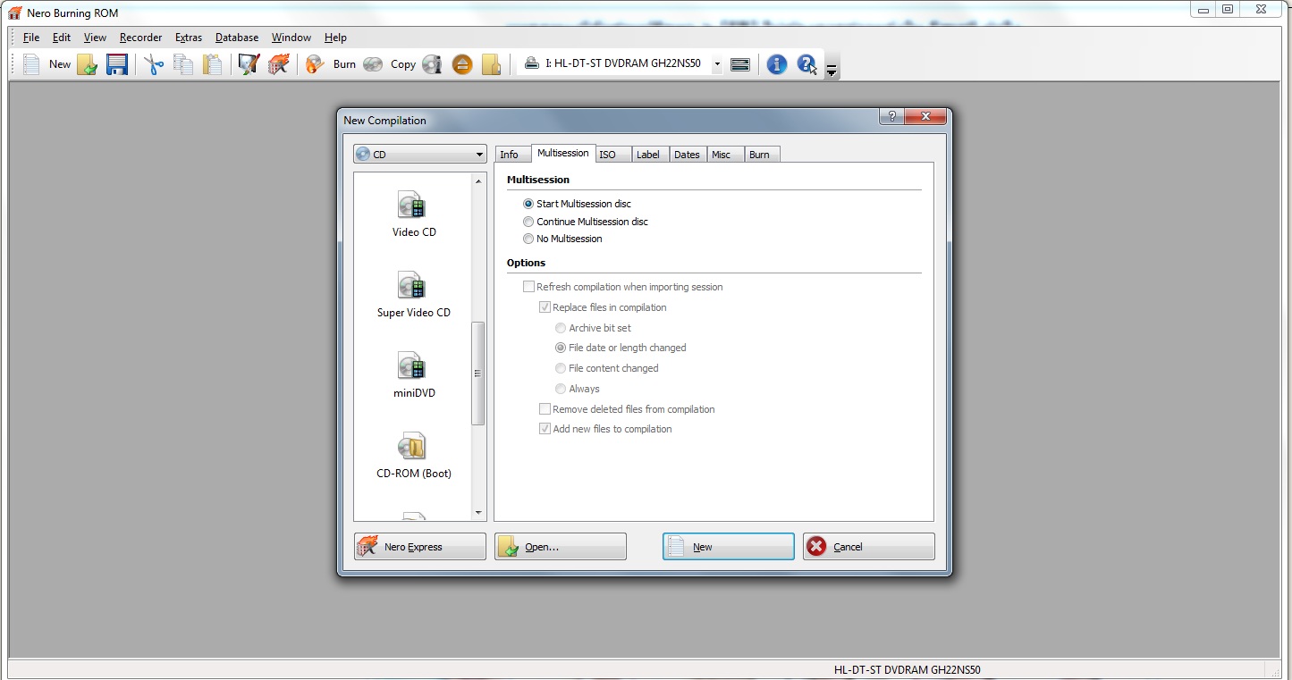The height and width of the screenshot is (680, 1292).
Task: Select the Super Video CD compilation type
Action: pos(414,296)
